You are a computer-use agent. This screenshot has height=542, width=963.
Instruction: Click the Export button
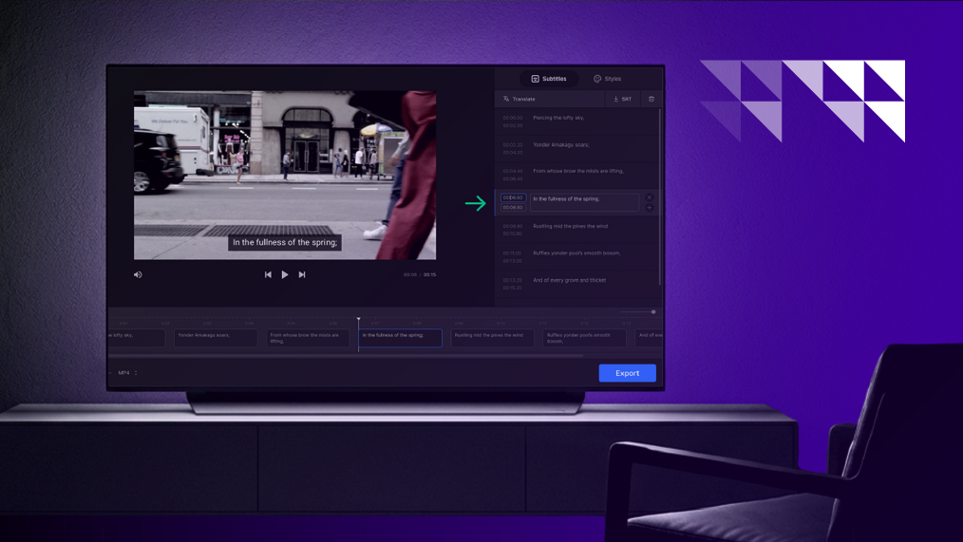627,373
